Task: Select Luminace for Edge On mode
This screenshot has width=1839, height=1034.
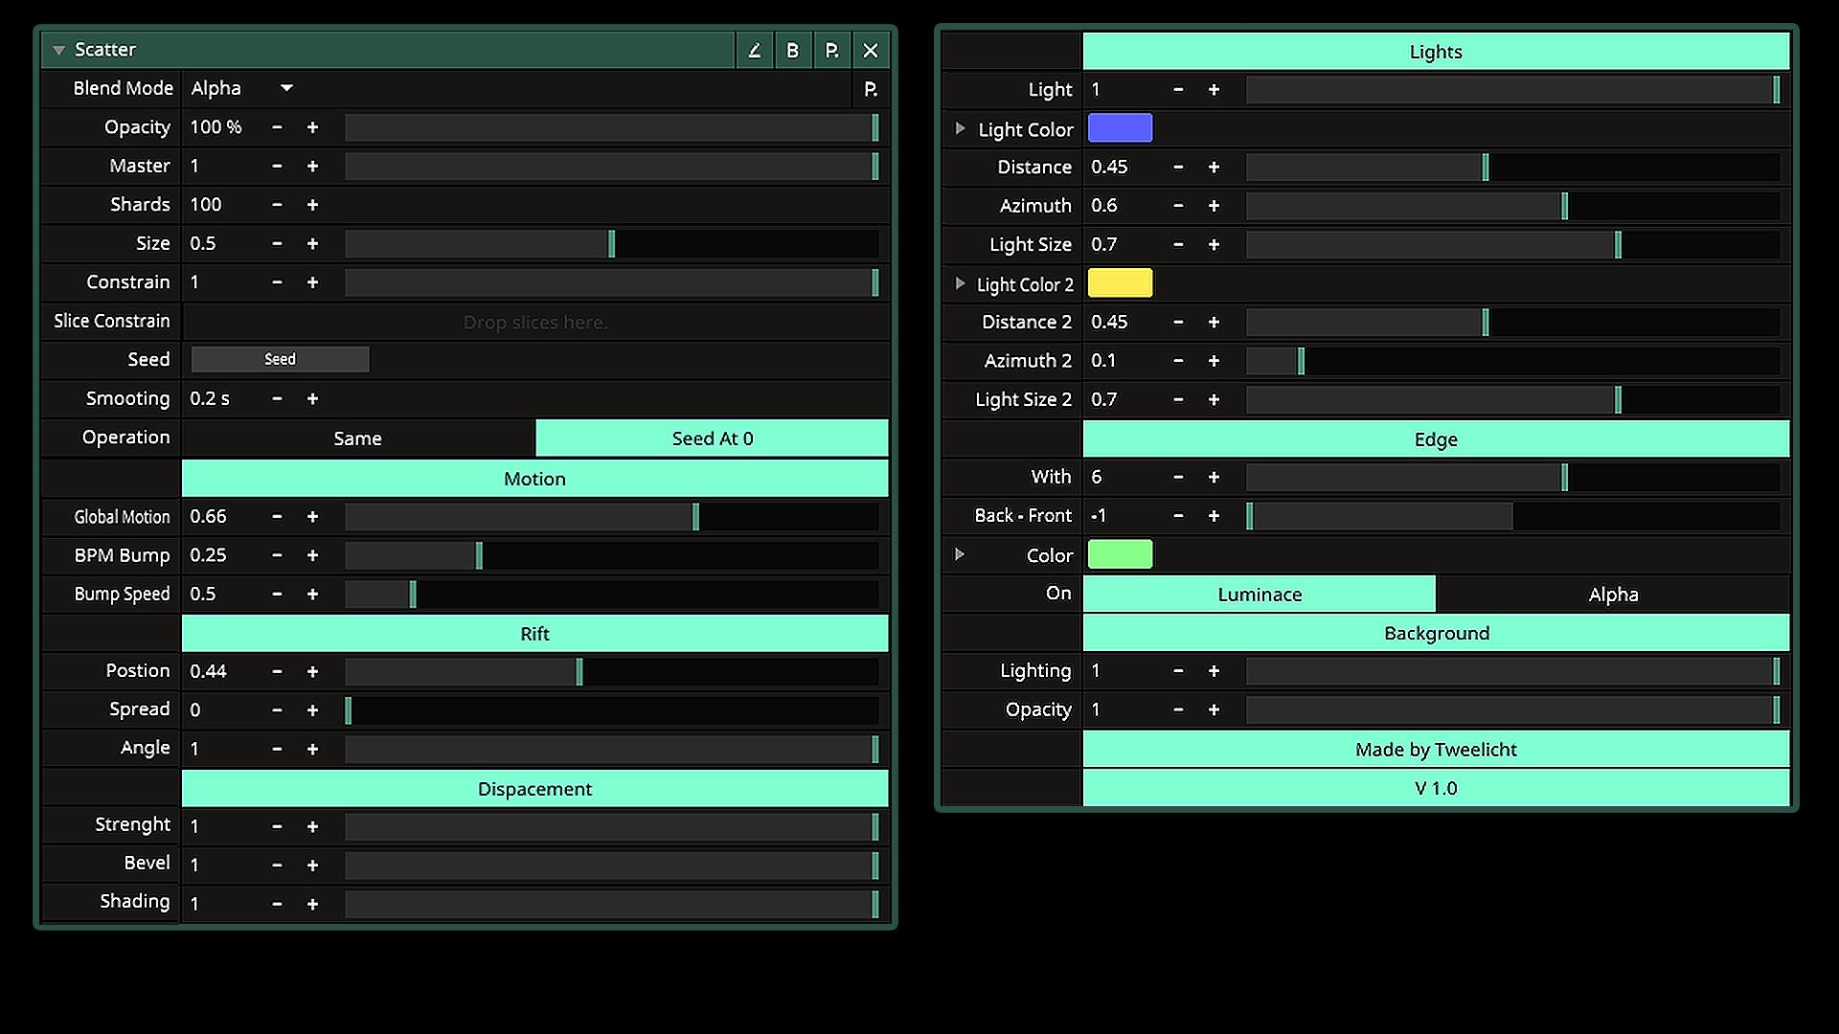Action: tap(1259, 595)
